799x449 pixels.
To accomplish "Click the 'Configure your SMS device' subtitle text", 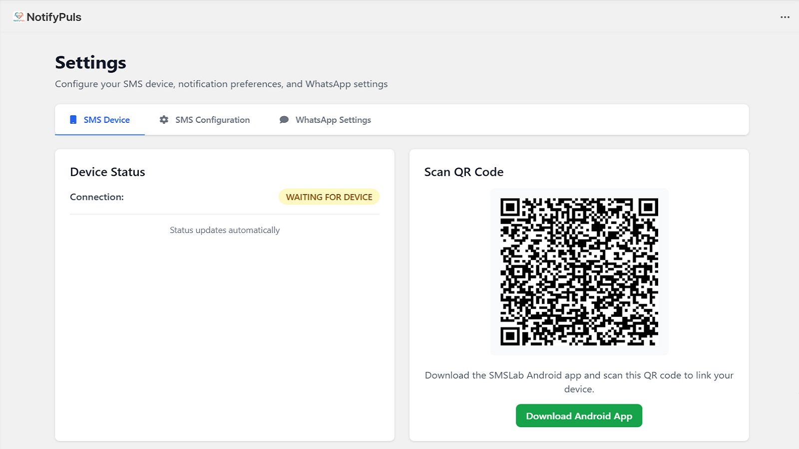I will pyautogui.click(x=221, y=84).
